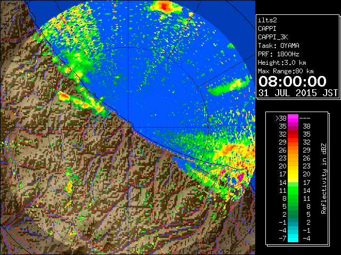This screenshot has height=255, width=341.
Task: Click the 'ilts2' label in info box
Action: 267,20
